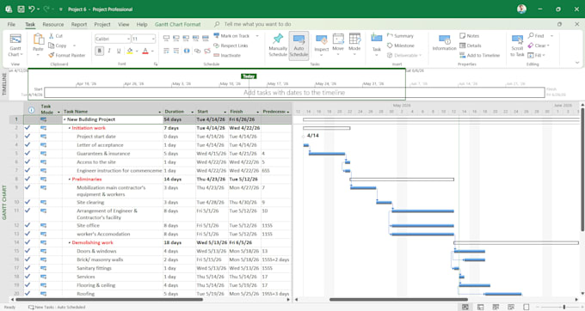Set task to 100% complete
This screenshot has height=311, width=585.
[x=206, y=38]
